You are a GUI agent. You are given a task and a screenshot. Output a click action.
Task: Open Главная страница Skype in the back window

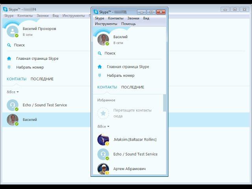pyautogui.click(x=37, y=59)
